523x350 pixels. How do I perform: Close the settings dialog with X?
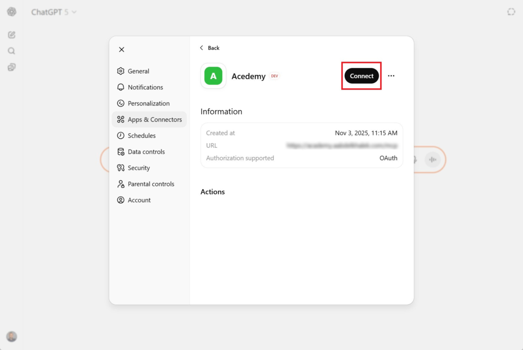click(x=122, y=49)
